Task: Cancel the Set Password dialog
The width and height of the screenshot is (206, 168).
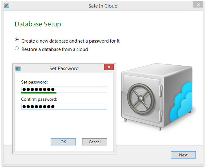Action: click(x=95, y=142)
